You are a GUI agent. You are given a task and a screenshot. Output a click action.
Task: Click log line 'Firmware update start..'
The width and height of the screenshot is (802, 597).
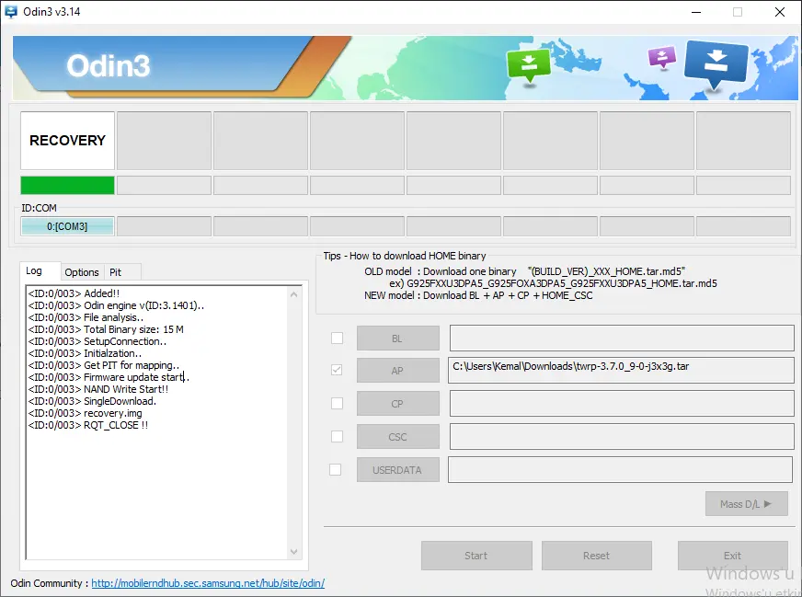109,377
